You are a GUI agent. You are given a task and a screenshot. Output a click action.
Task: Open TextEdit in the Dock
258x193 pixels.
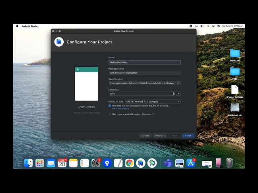(x=118, y=163)
